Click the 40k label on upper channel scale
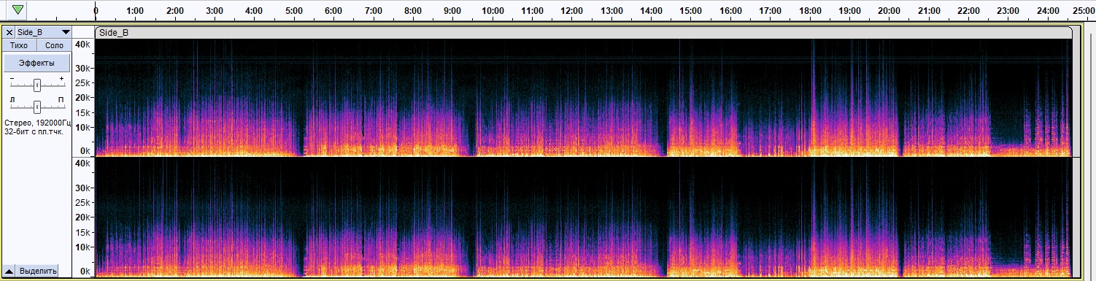 (x=83, y=45)
